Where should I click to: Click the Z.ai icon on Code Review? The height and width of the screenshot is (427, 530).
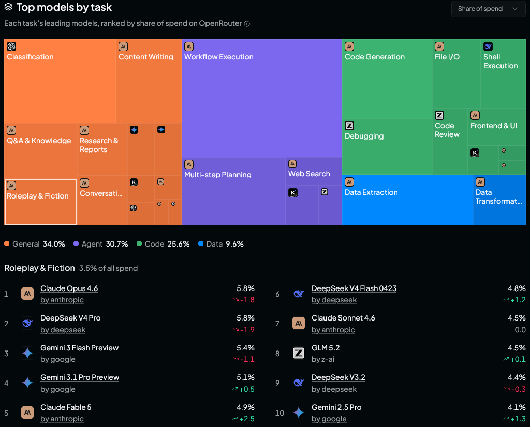coord(439,115)
